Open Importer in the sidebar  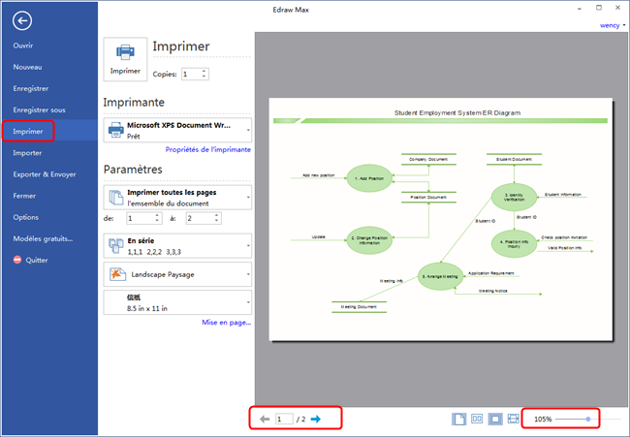point(27,153)
